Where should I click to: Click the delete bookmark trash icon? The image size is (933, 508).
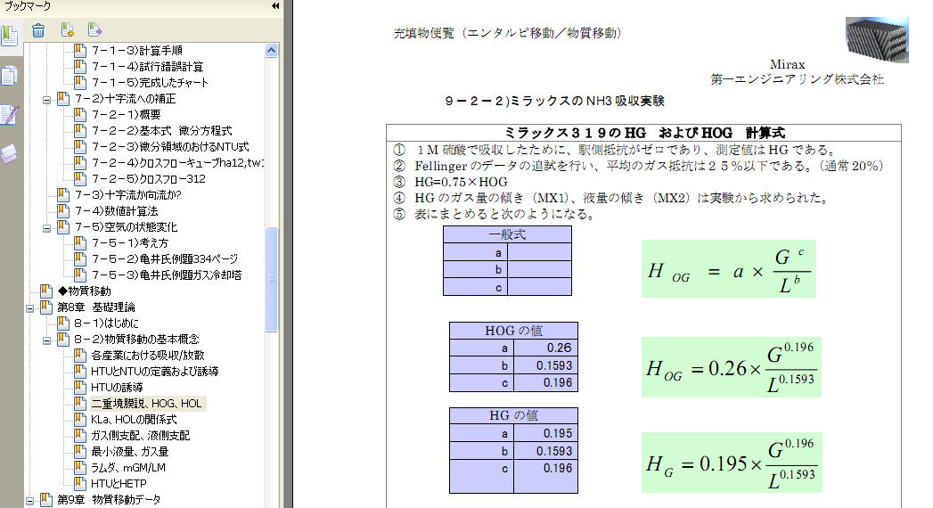pyautogui.click(x=38, y=29)
